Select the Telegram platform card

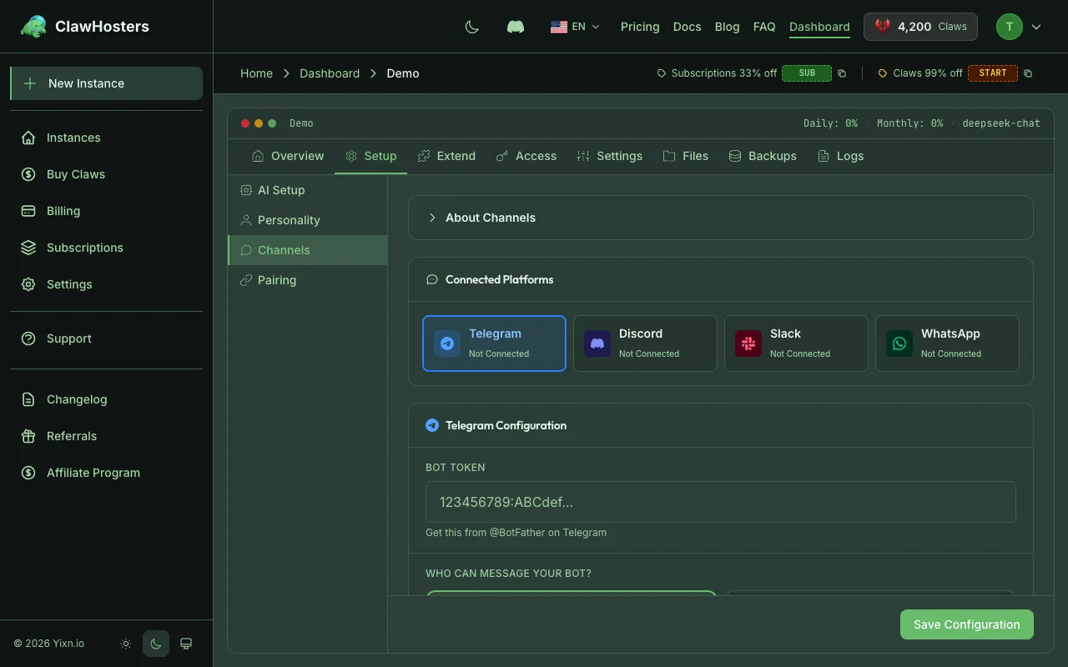pyautogui.click(x=494, y=343)
